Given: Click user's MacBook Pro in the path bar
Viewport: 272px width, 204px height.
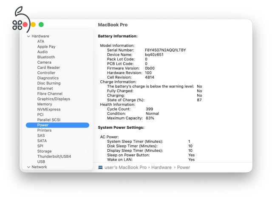Looking at the screenshot, I should click(126, 167).
